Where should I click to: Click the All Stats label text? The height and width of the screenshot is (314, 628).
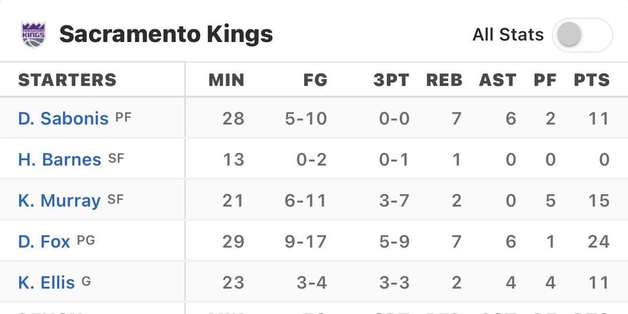[x=508, y=35]
